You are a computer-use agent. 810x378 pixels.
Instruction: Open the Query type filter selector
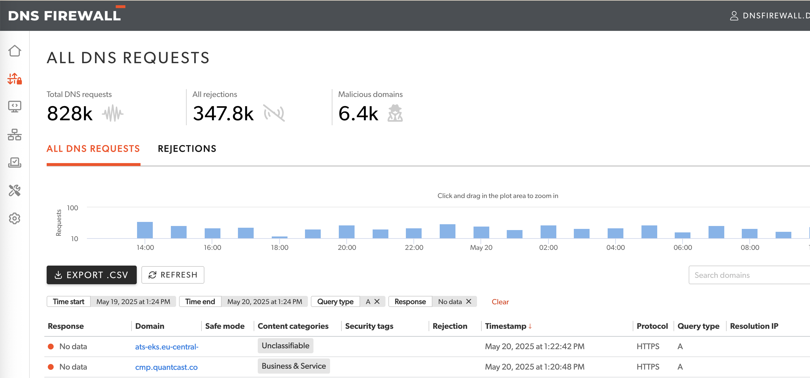coord(335,301)
